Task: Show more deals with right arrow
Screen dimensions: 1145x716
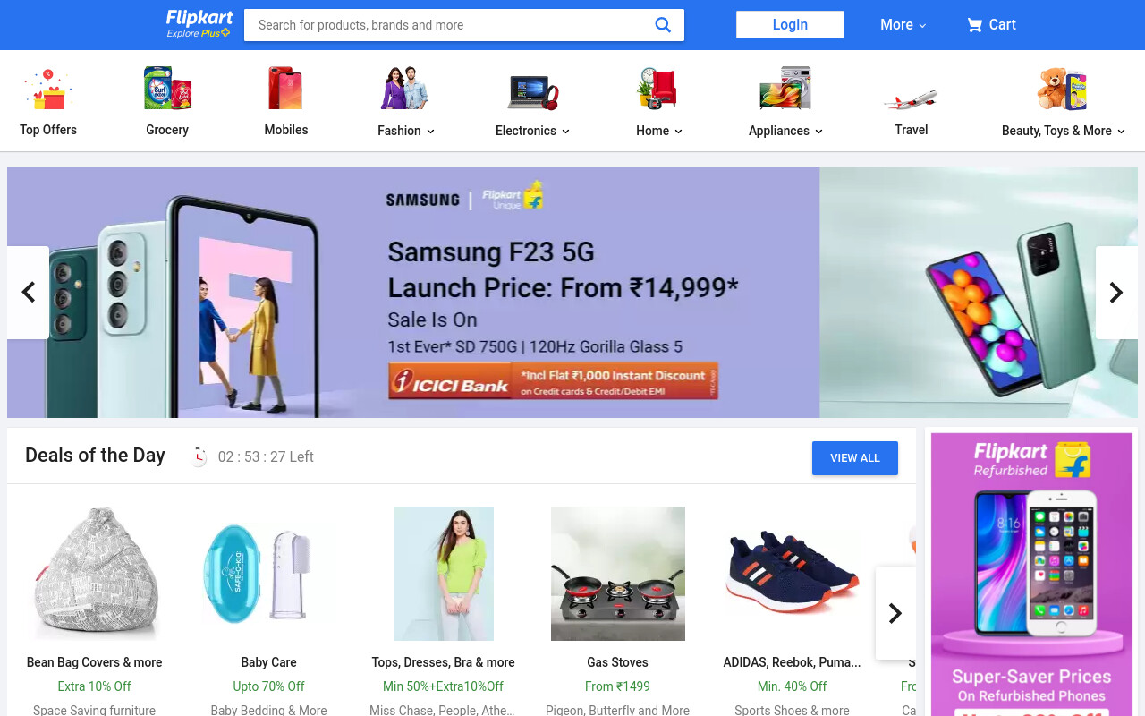Action: (x=895, y=613)
